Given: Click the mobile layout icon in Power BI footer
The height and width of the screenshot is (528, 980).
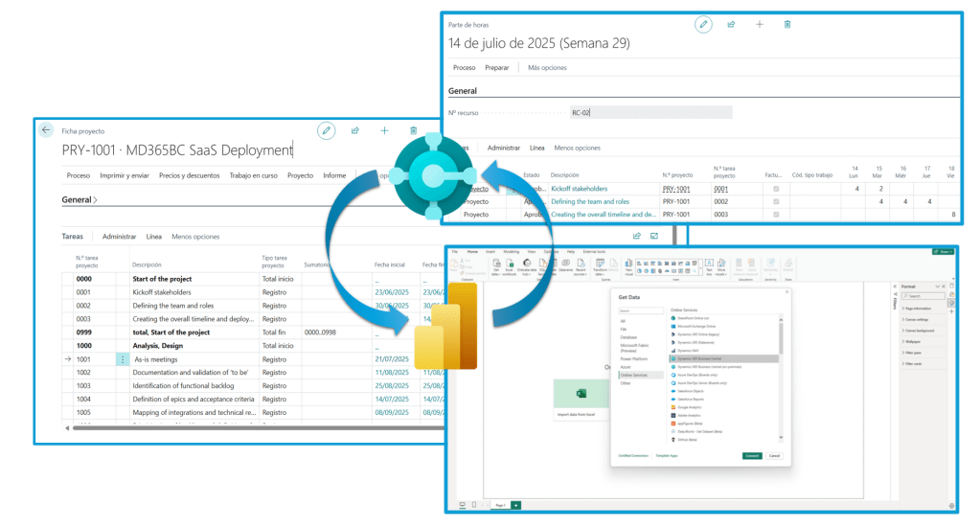Looking at the screenshot, I should pos(474,505).
